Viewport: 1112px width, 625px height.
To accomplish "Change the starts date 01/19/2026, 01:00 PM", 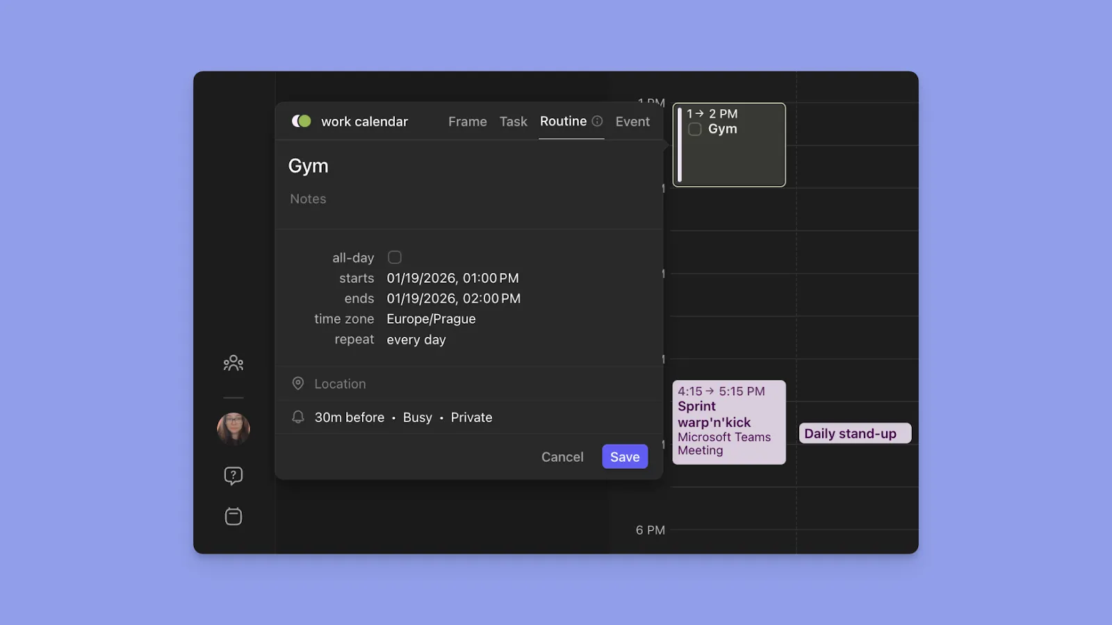I will [452, 278].
